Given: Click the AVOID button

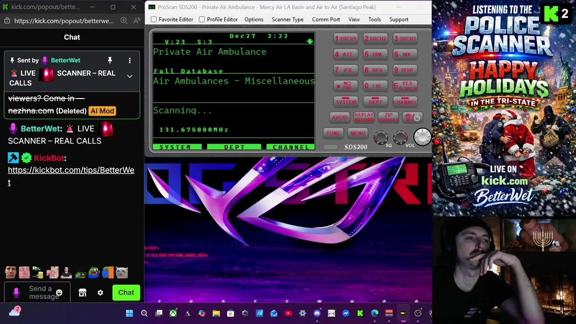Looking at the screenshot, I should coord(339,118).
